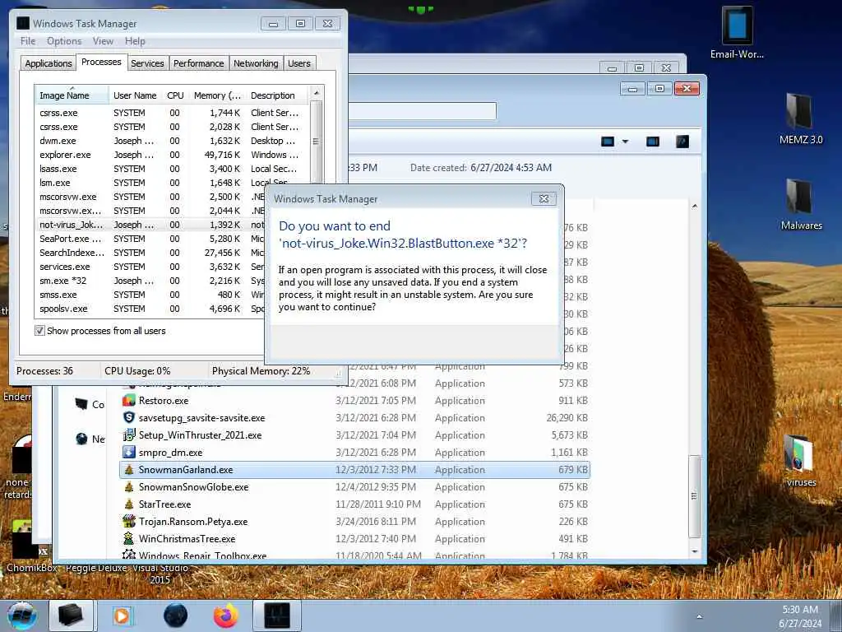Toggle Show processes from all users

(x=39, y=331)
